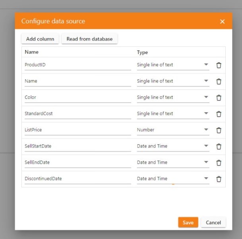The height and width of the screenshot is (239, 242).
Task: Click trash icon for Name row
Action: 219,81
